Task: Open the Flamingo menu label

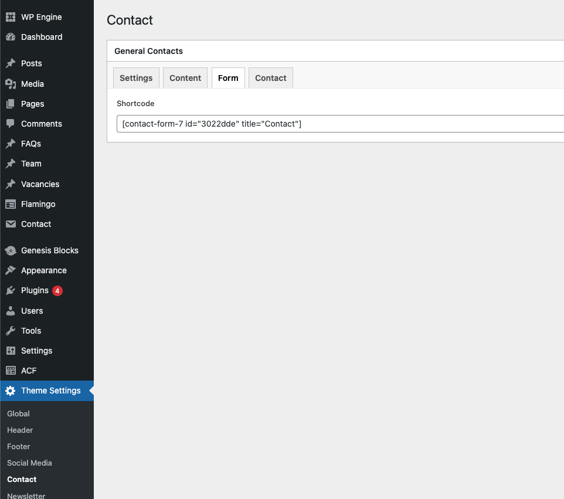Action: [x=38, y=204]
